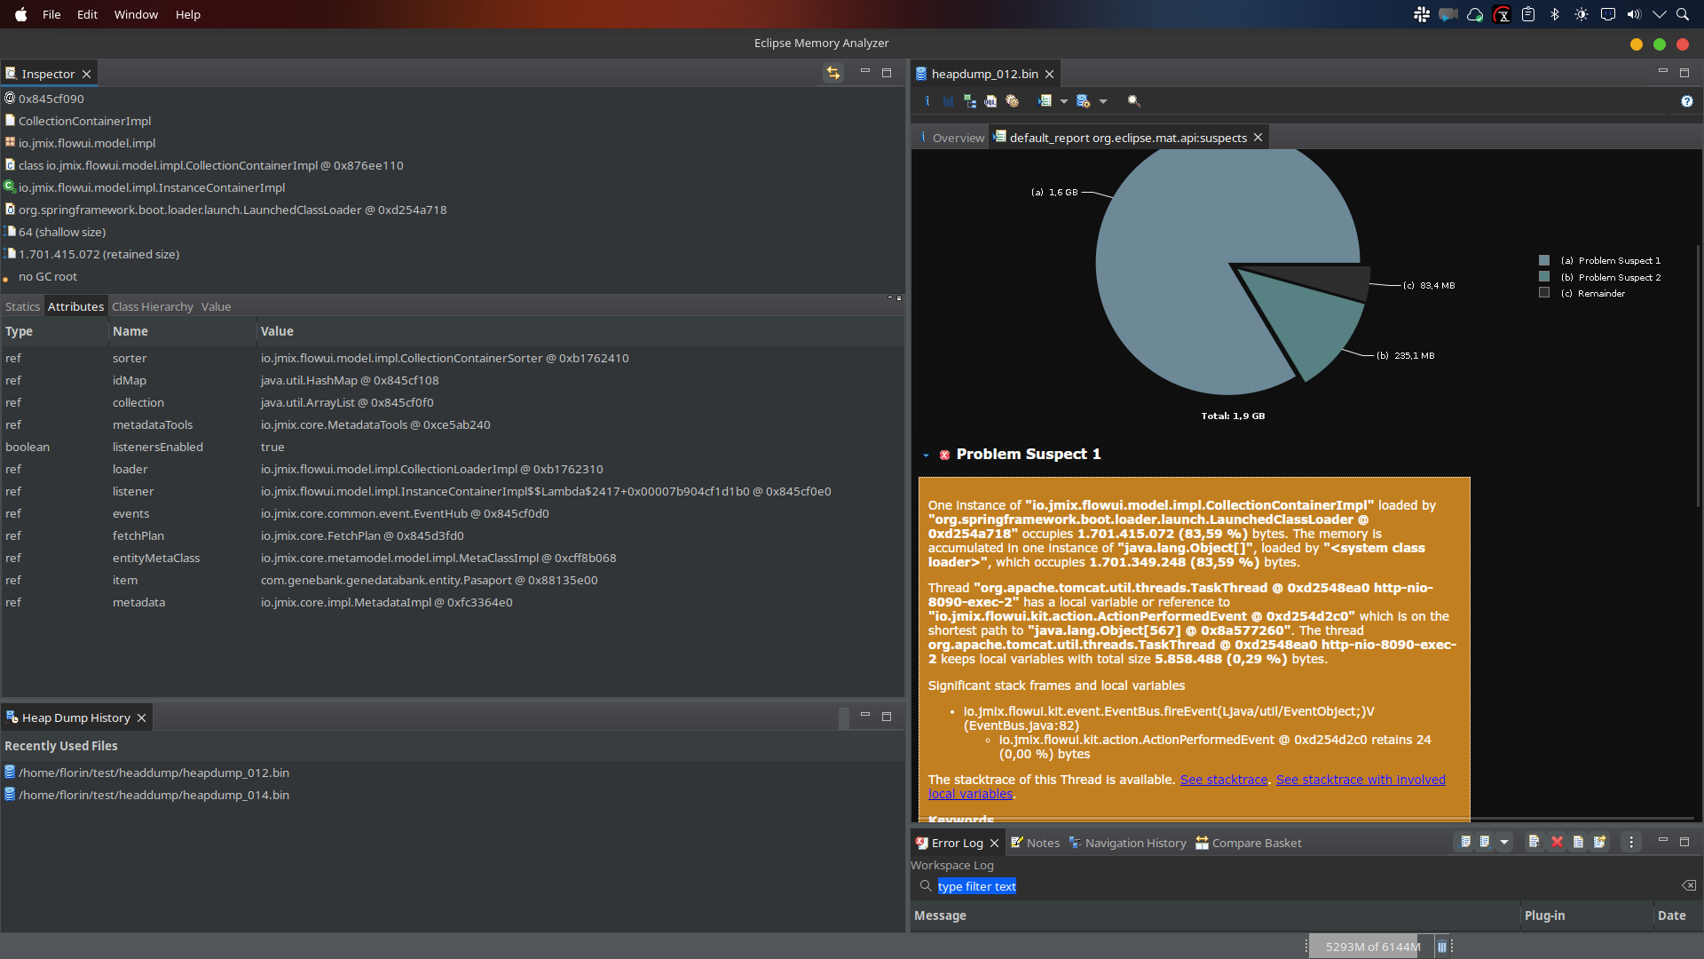This screenshot has height=959, width=1704.
Task: Import log into Error Log view
Action: click(1485, 842)
